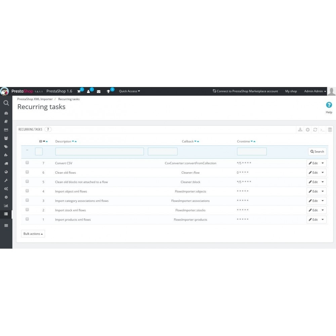Click the Search filter button
The height and width of the screenshot is (336, 336).
[318, 152]
